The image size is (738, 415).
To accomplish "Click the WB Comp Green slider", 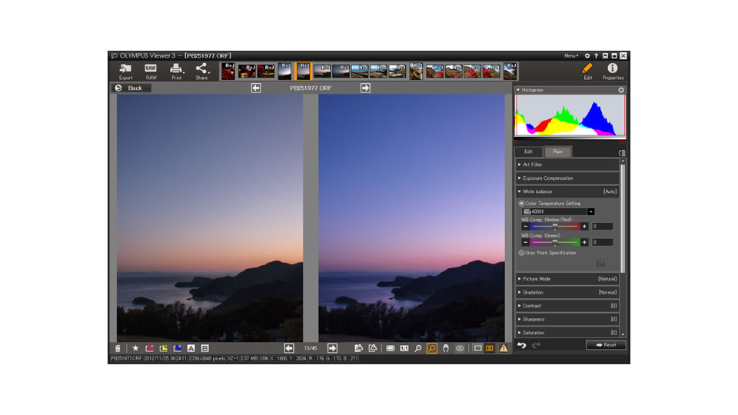I will pyautogui.click(x=555, y=242).
